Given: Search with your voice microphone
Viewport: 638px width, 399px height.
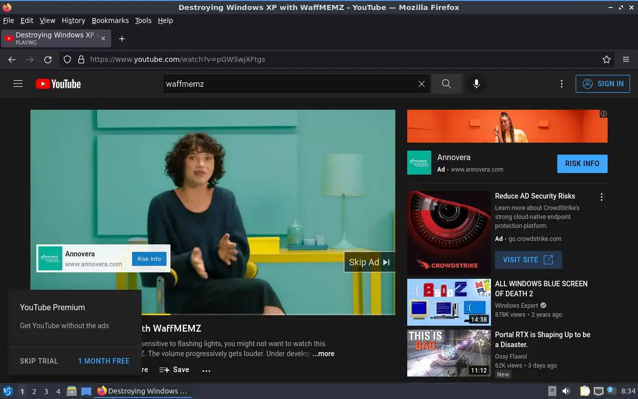Looking at the screenshot, I should [x=477, y=84].
